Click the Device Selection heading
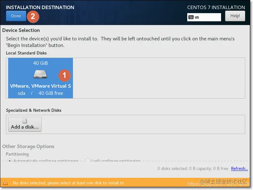The image size is (253, 190). (x=21, y=30)
